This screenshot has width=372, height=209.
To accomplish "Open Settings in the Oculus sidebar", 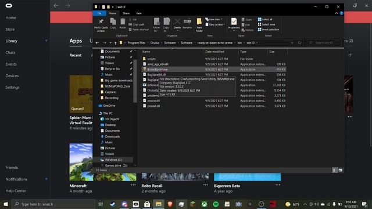I will (13, 88).
